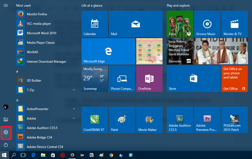
Task: Open taskbar Search magnifier
Action: (14, 155)
